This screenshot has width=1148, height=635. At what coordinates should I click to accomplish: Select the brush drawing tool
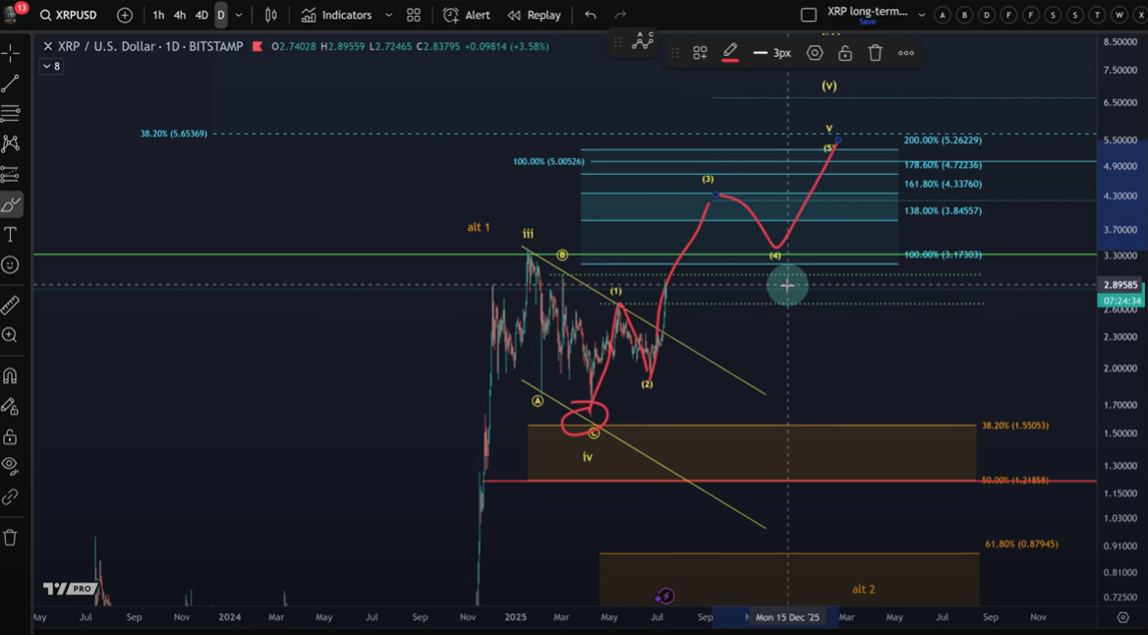point(10,204)
